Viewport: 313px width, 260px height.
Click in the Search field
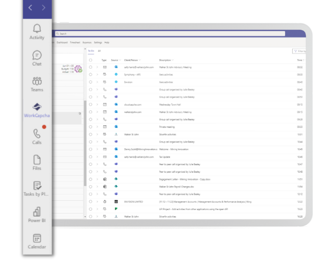[x=170, y=34]
